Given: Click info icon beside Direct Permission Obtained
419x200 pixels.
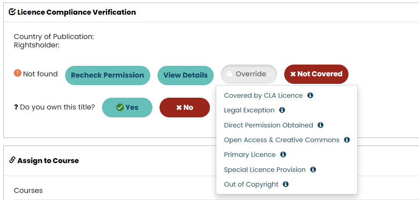Looking at the screenshot, I should [x=320, y=125].
